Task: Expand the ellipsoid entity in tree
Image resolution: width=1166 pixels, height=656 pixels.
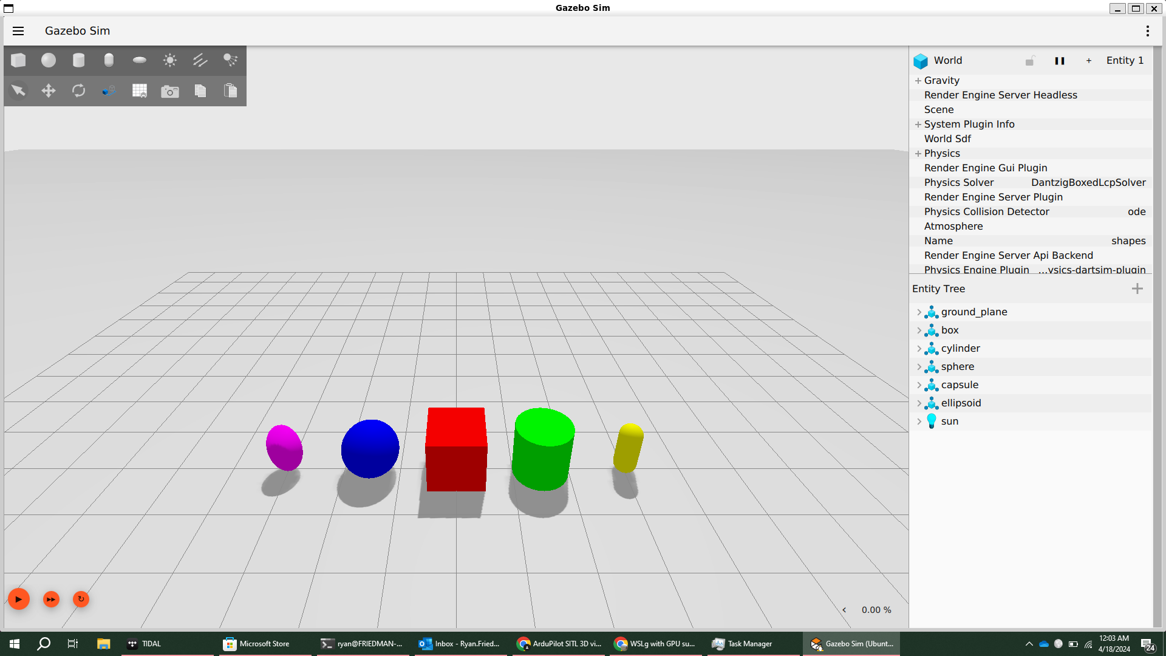Action: point(919,403)
